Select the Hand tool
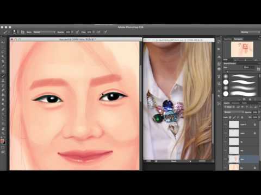The image size is (261, 195). pyautogui.click(x=3, y=129)
